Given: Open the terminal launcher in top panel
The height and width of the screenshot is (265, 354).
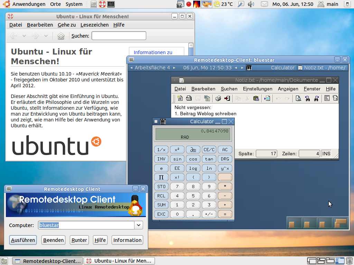Looking at the screenshot, I should tap(111, 4).
